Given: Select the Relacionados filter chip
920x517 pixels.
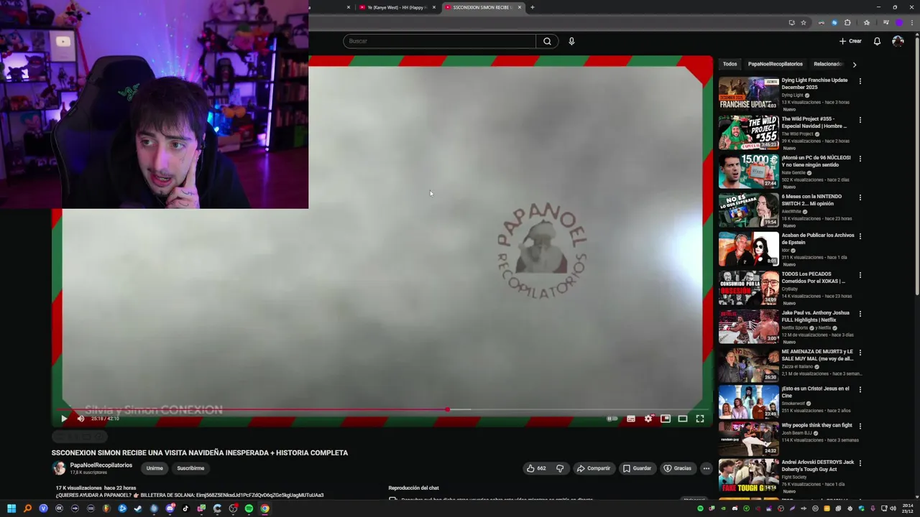Looking at the screenshot, I should pos(829,64).
